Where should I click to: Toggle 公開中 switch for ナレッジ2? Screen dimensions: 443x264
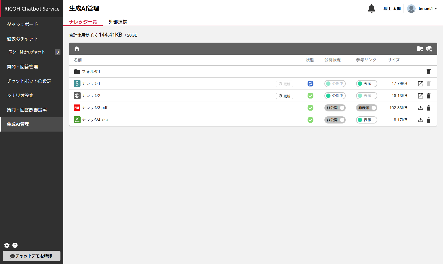pos(335,96)
